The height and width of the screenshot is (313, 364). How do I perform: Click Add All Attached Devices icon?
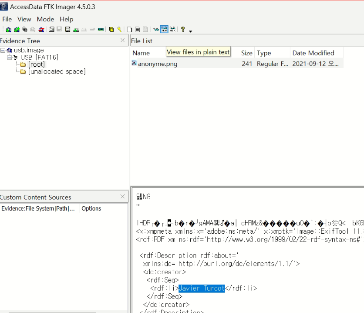click(17, 30)
